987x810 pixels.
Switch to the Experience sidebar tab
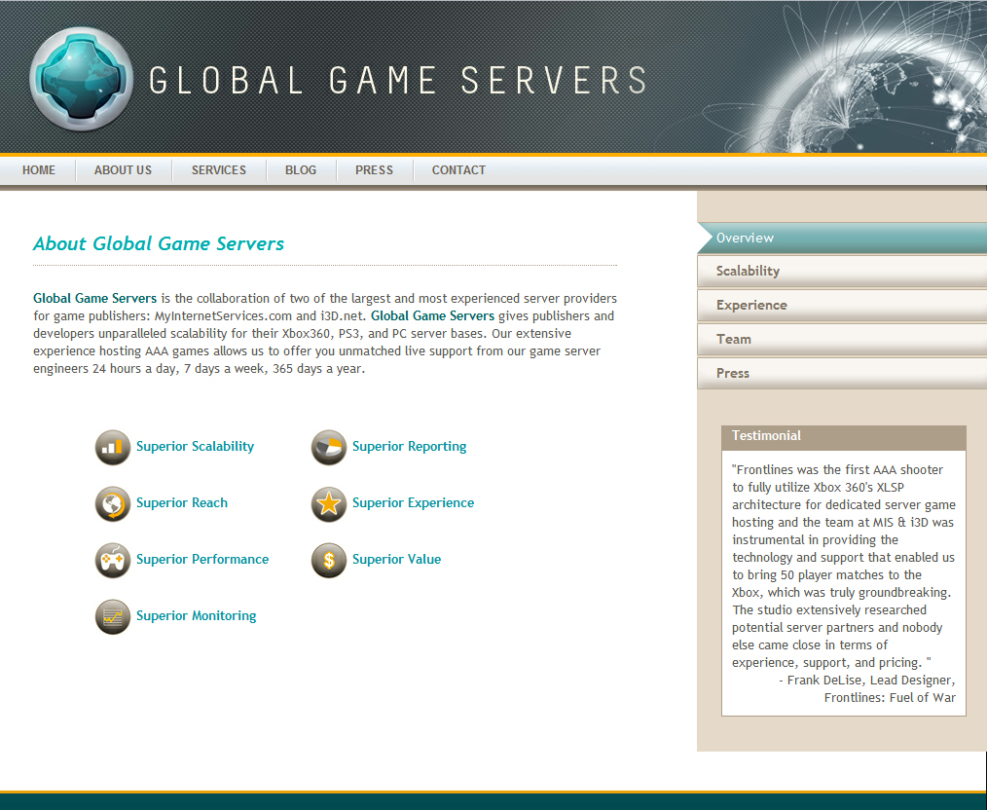[842, 306]
